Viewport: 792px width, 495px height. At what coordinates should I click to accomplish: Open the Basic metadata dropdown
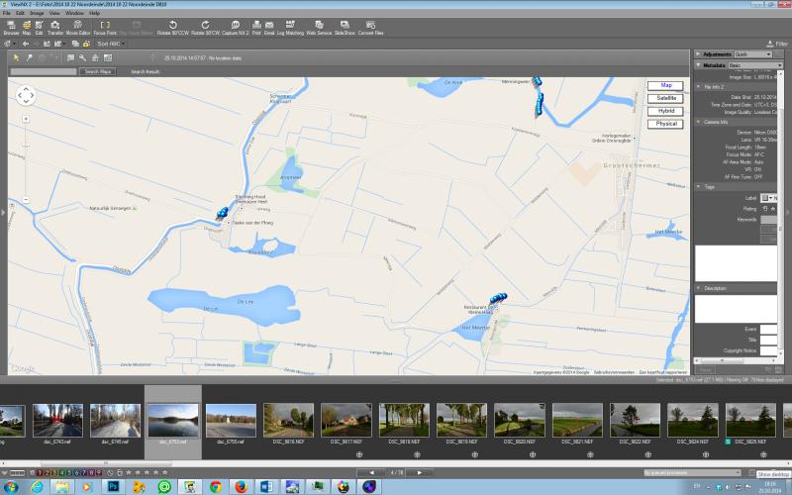click(x=755, y=65)
